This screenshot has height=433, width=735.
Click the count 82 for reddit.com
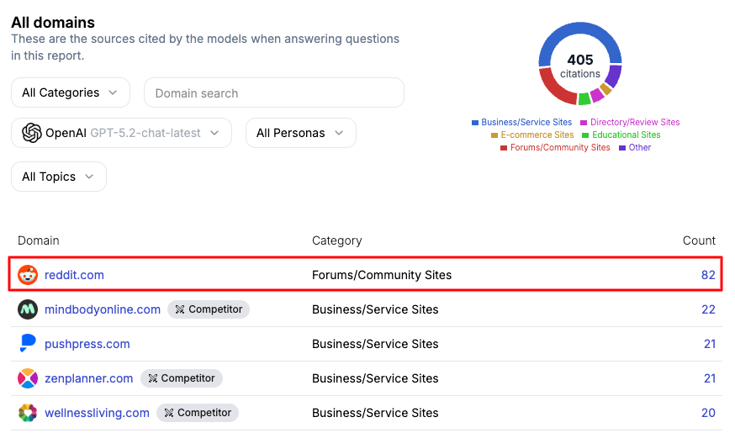pyautogui.click(x=708, y=275)
